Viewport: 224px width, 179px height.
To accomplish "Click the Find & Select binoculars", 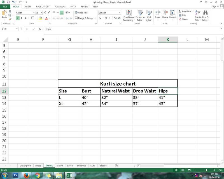I will [x=205, y=16].
